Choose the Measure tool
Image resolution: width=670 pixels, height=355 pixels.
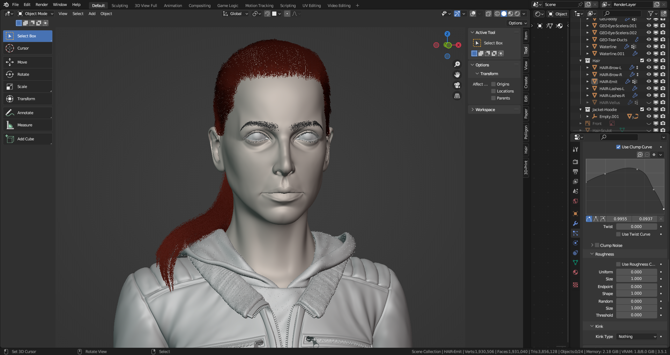28,125
